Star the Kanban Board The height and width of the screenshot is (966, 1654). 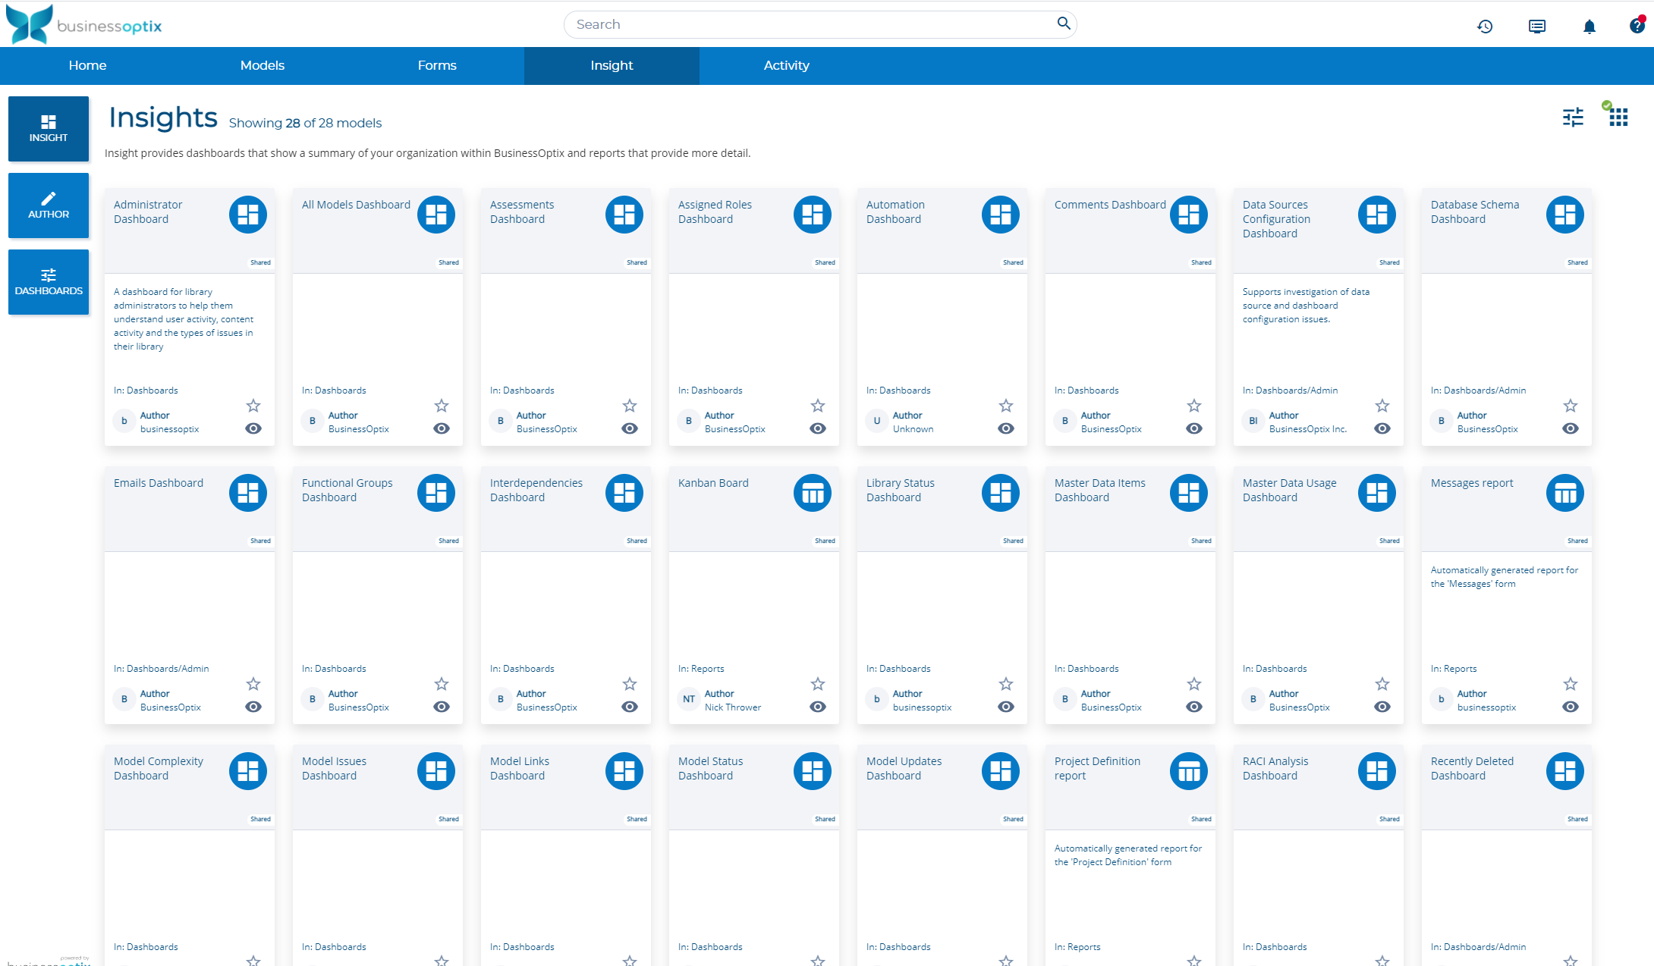pyautogui.click(x=818, y=684)
